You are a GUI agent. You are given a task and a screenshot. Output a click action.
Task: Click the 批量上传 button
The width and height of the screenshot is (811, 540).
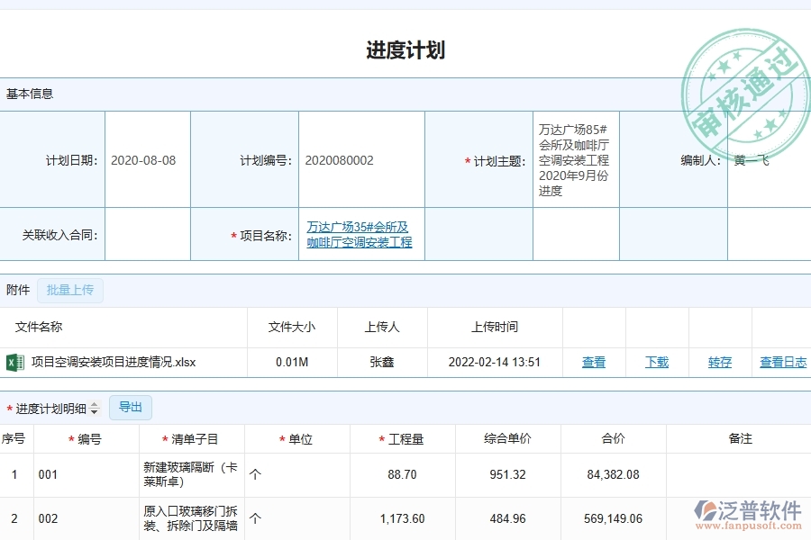pyautogui.click(x=70, y=290)
